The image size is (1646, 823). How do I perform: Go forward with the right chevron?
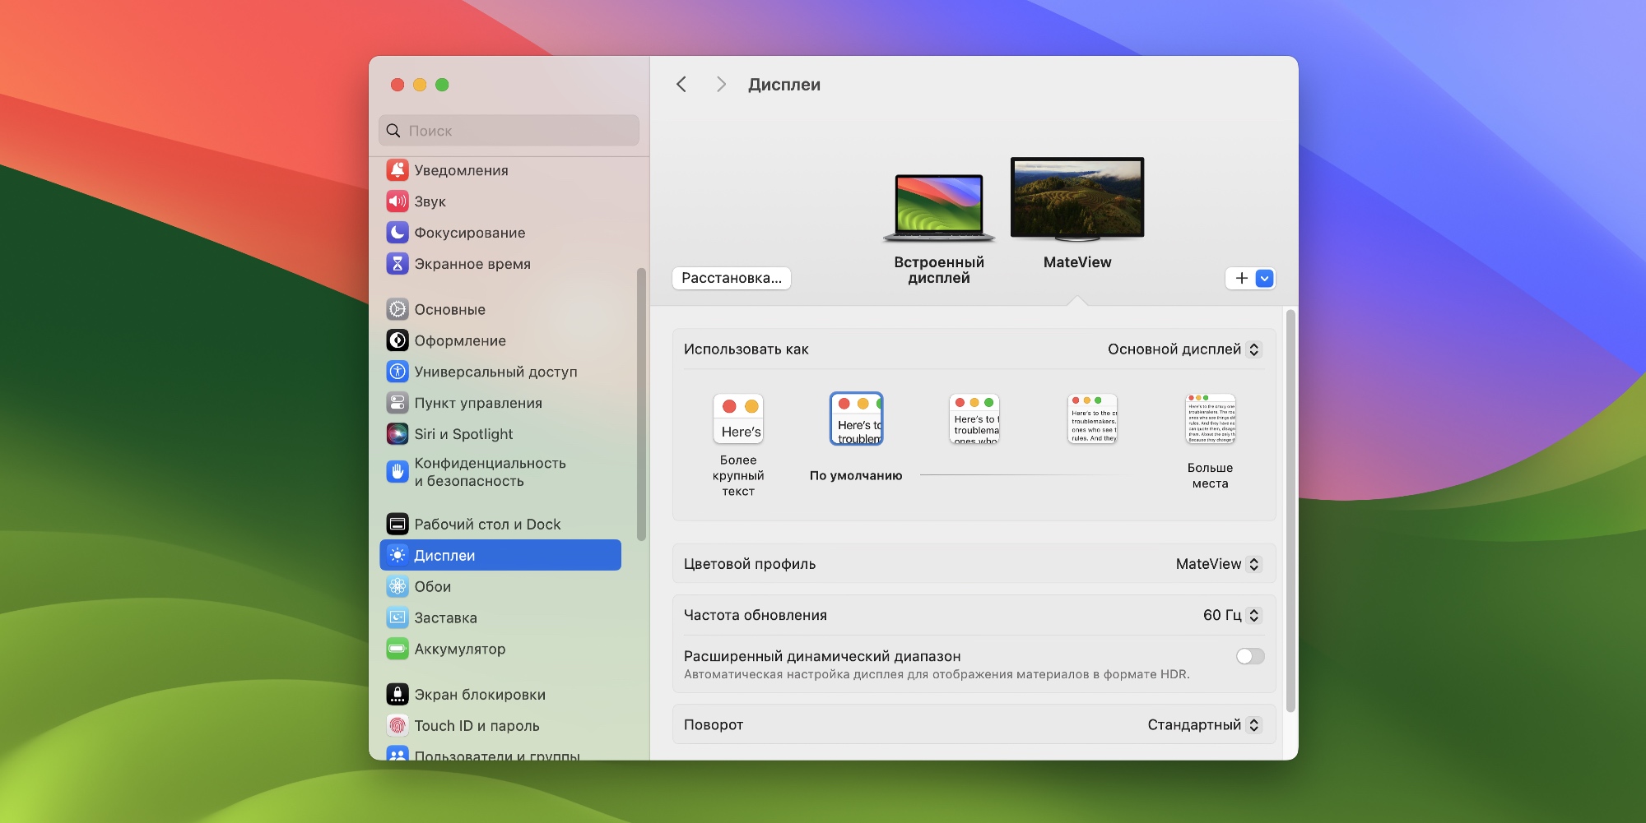(x=721, y=85)
